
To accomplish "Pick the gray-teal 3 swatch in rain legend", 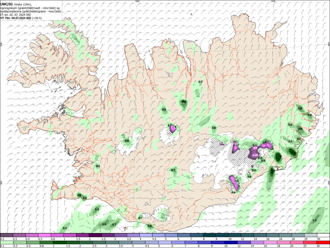I will (112, 243).
